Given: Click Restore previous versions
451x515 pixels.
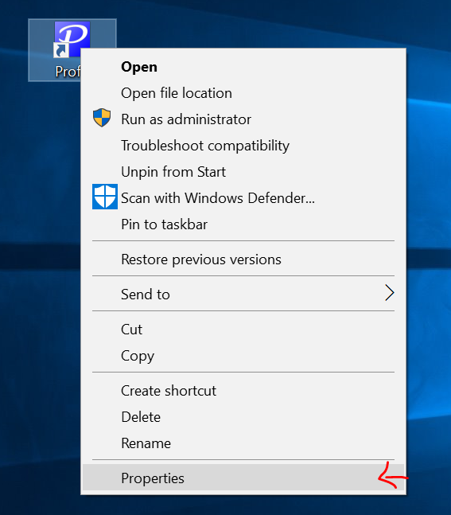Looking at the screenshot, I should [x=243, y=259].
